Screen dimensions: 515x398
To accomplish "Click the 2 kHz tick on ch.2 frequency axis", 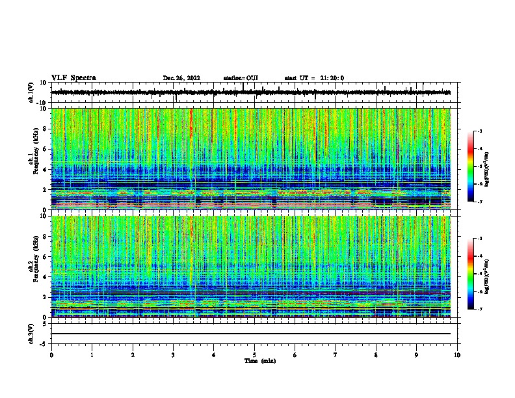I will point(45,297).
